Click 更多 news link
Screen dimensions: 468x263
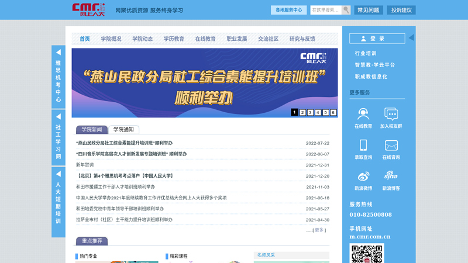coord(319,230)
